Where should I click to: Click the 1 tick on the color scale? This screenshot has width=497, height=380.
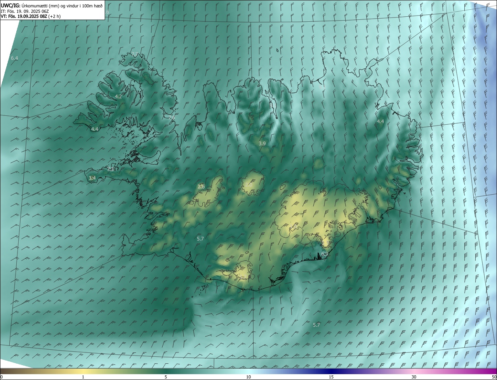point(83,377)
